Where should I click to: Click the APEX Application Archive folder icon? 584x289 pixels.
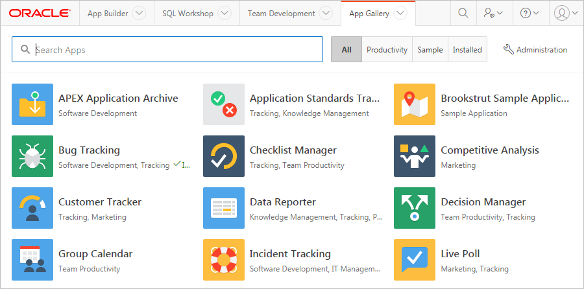point(32,104)
